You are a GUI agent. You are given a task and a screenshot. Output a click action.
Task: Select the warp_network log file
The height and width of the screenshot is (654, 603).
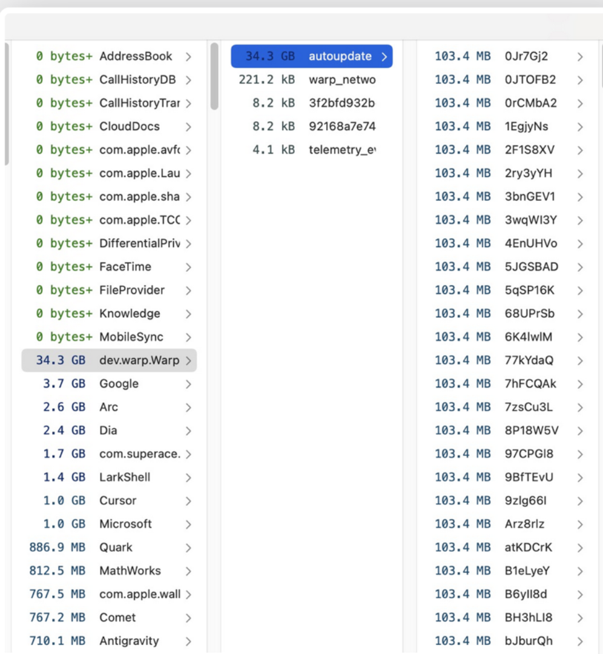(x=341, y=80)
